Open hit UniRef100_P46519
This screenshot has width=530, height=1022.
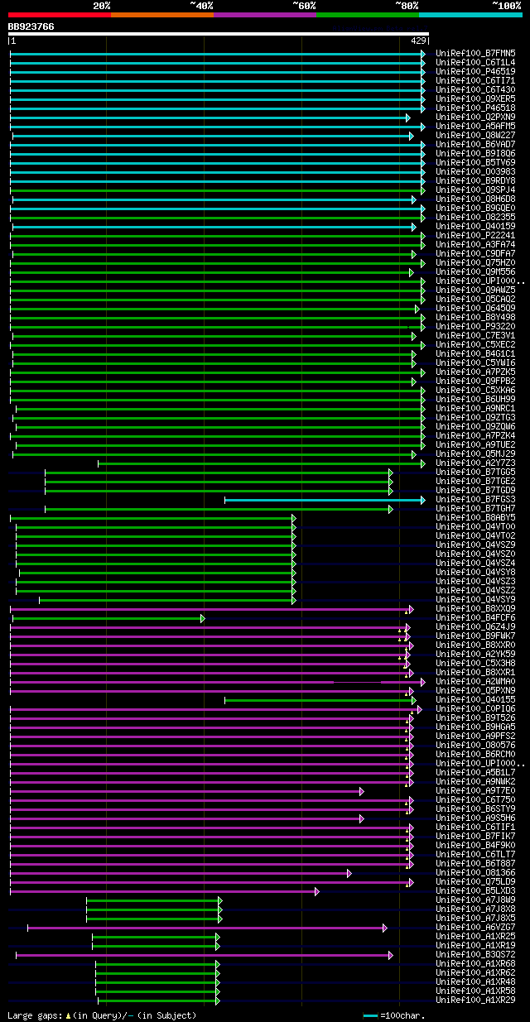(x=475, y=71)
